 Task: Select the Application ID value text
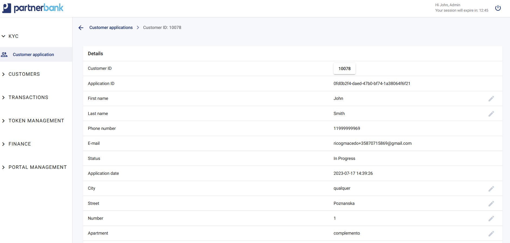click(372, 84)
